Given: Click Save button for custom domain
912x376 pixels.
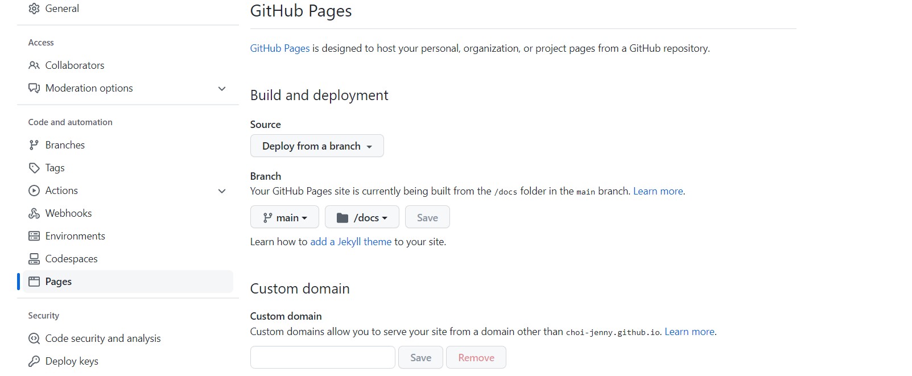Looking at the screenshot, I should [x=420, y=357].
